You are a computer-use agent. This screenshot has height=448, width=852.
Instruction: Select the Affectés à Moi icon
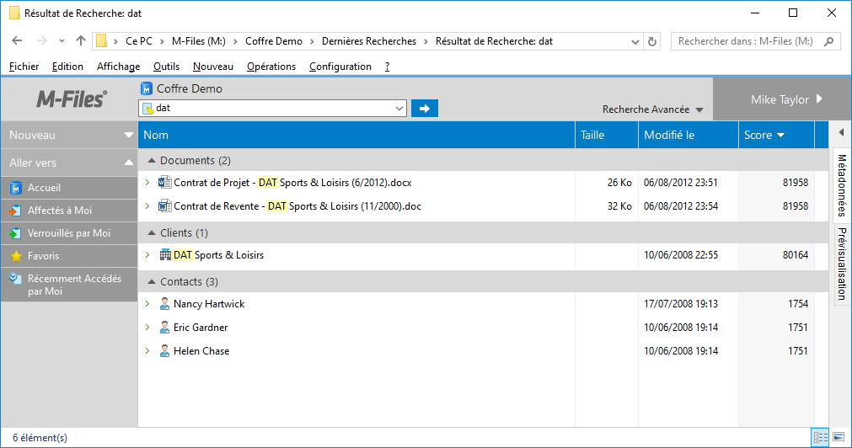tap(16, 211)
